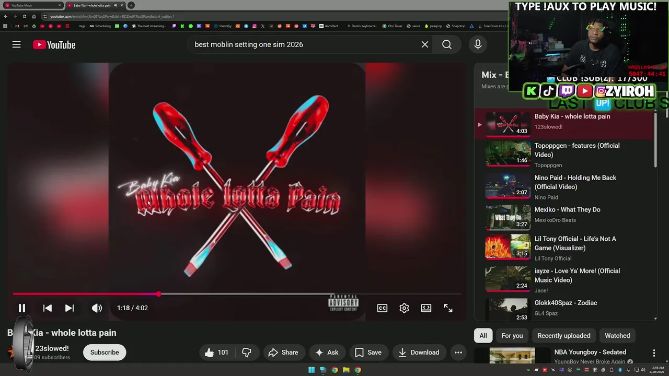669x376 pixels.
Task: Use the playlist panel scrollbar
Action: pyautogui.click(x=655, y=140)
